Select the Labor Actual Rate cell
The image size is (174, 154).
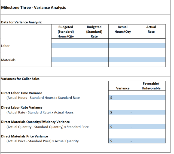[151, 45]
